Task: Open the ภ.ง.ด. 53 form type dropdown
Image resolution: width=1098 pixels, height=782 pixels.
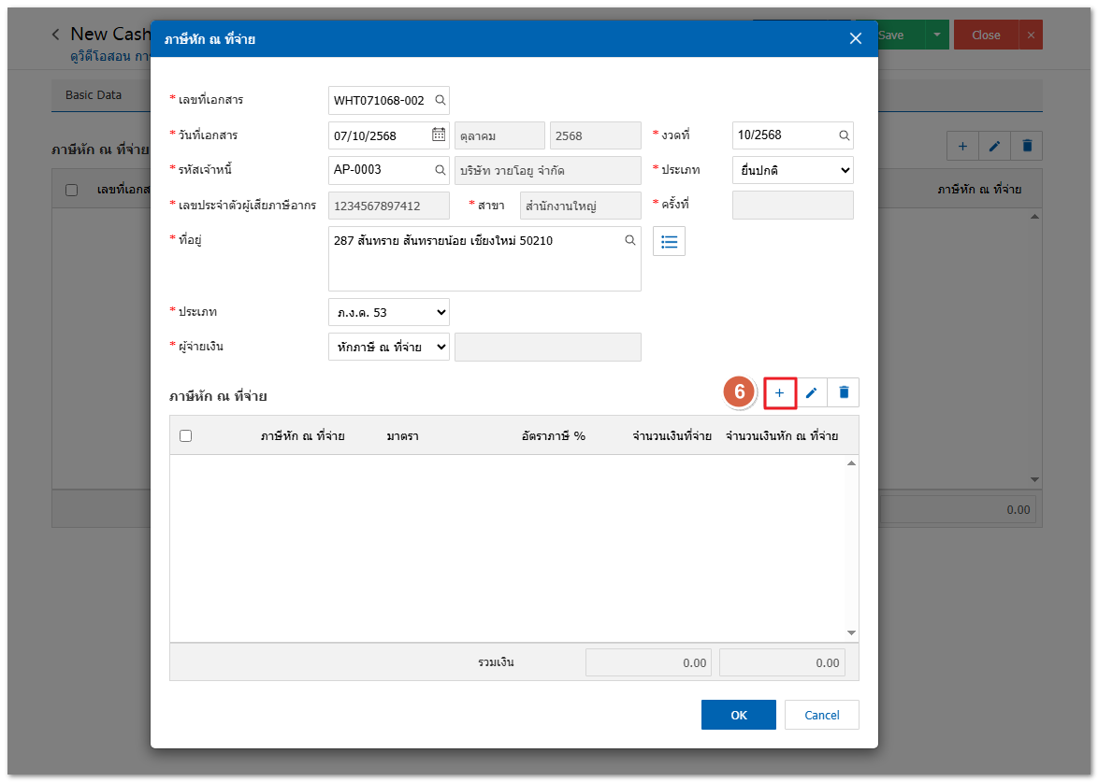Action: coord(388,312)
